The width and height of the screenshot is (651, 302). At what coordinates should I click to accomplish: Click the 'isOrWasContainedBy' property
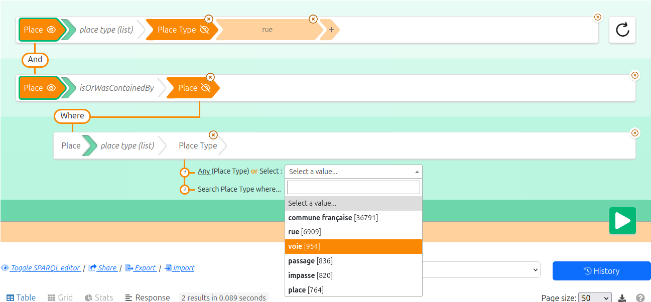(x=116, y=88)
